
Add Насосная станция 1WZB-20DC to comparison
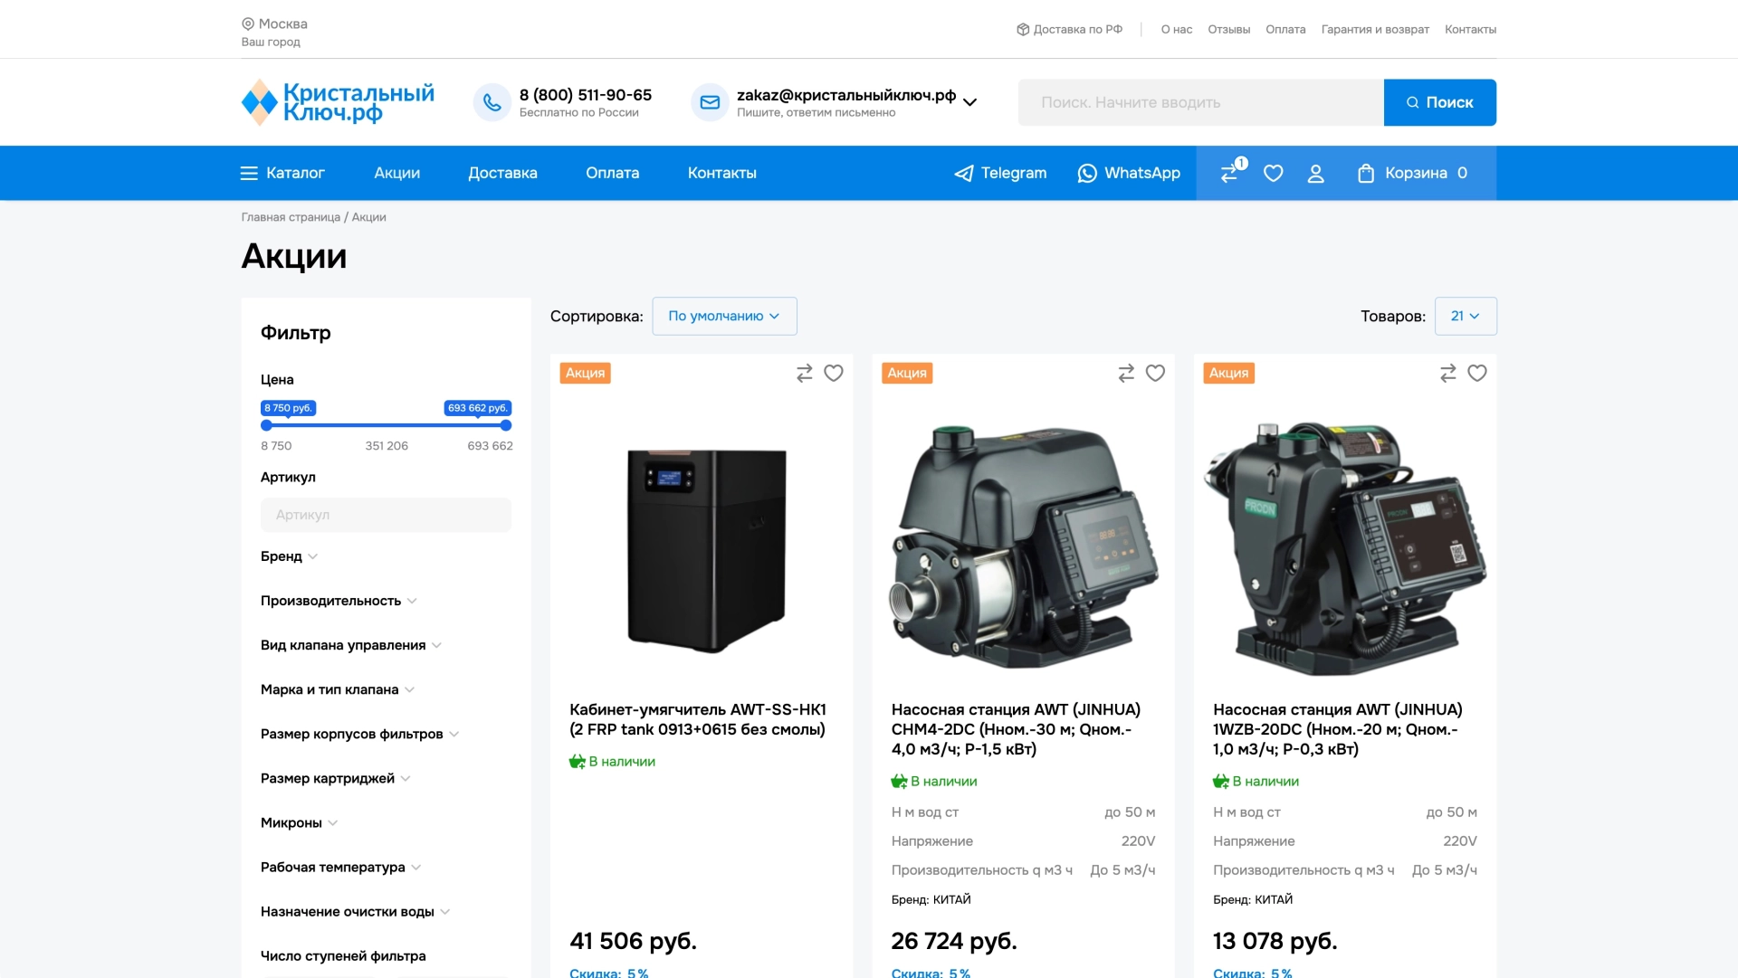coord(1448,373)
